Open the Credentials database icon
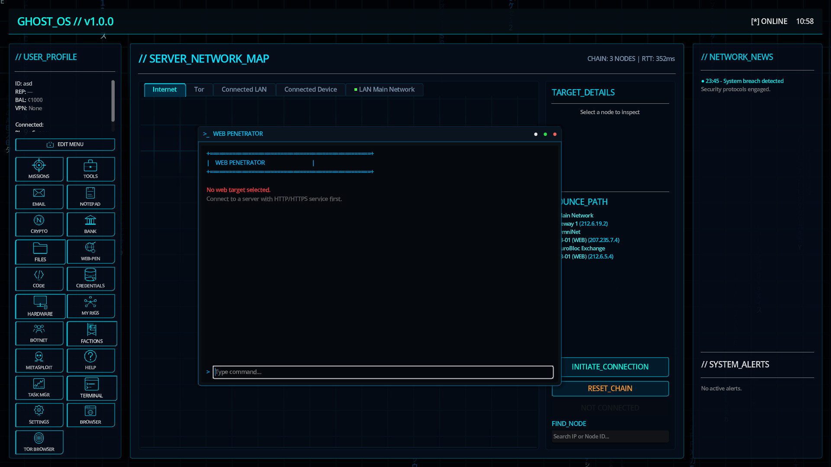The width and height of the screenshot is (831, 467). tap(90, 278)
